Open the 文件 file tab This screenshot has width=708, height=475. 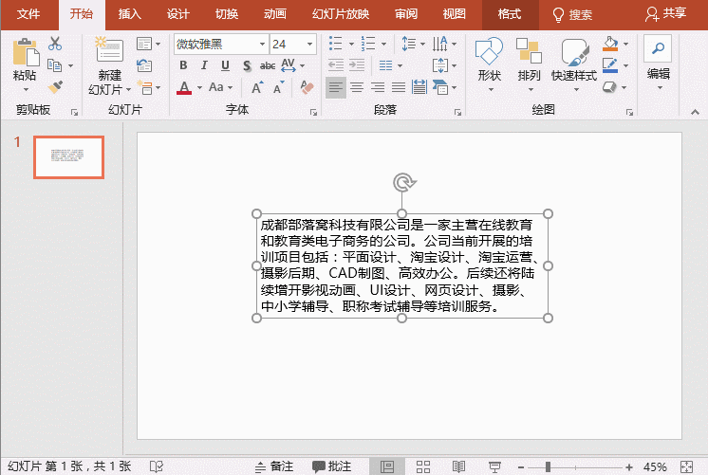(28, 14)
